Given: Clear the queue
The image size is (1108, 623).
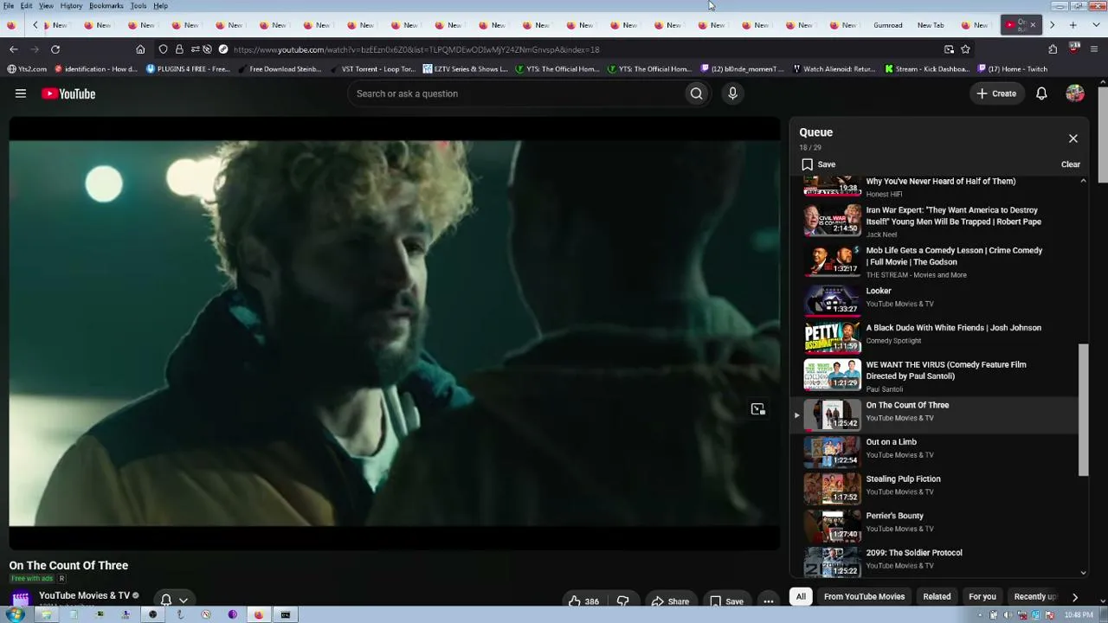Looking at the screenshot, I should point(1071,164).
